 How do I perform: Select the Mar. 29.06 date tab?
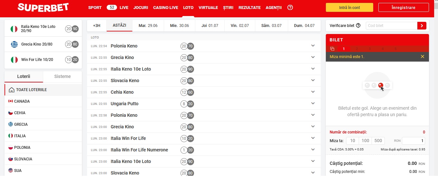click(x=148, y=26)
